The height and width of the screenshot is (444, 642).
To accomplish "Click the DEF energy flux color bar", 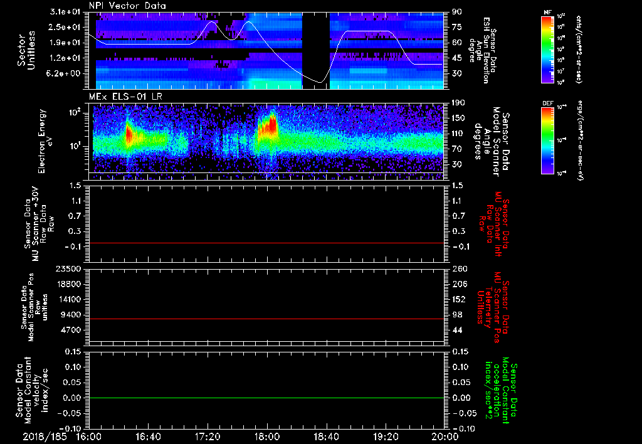I will coord(548,140).
